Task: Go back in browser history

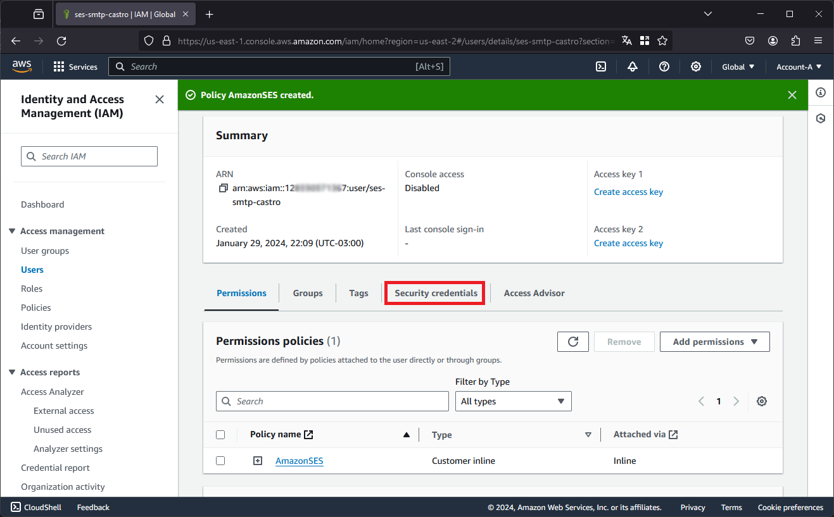Action: [16, 40]
